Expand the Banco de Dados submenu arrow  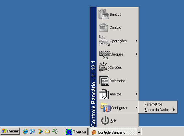tap(174, 109)
